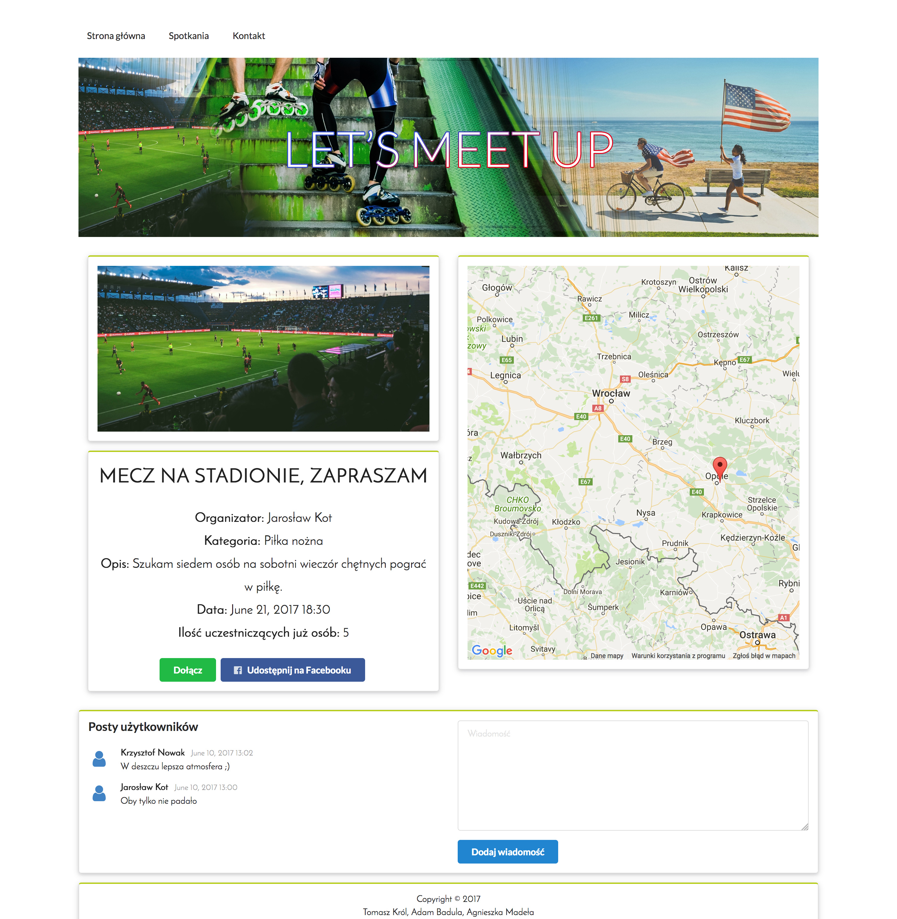Viewport: 897px width, 919px height.
Task: Click Udostępnij na Facebooku button
Action: [293, 670]
